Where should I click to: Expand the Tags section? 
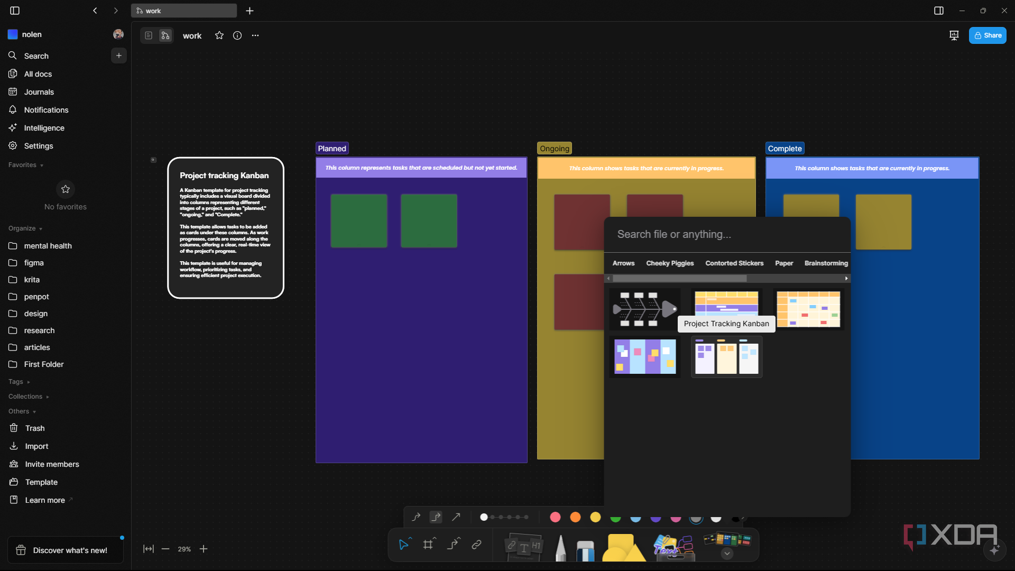coord(19,382)
